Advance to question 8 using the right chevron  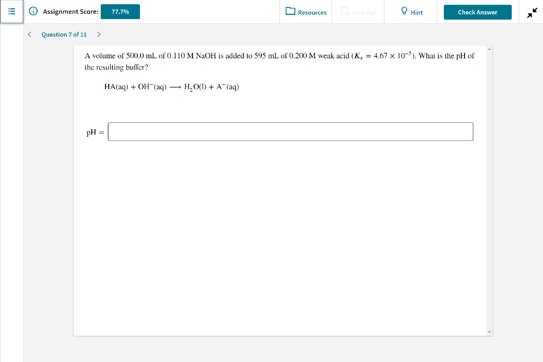pos(99,34)
